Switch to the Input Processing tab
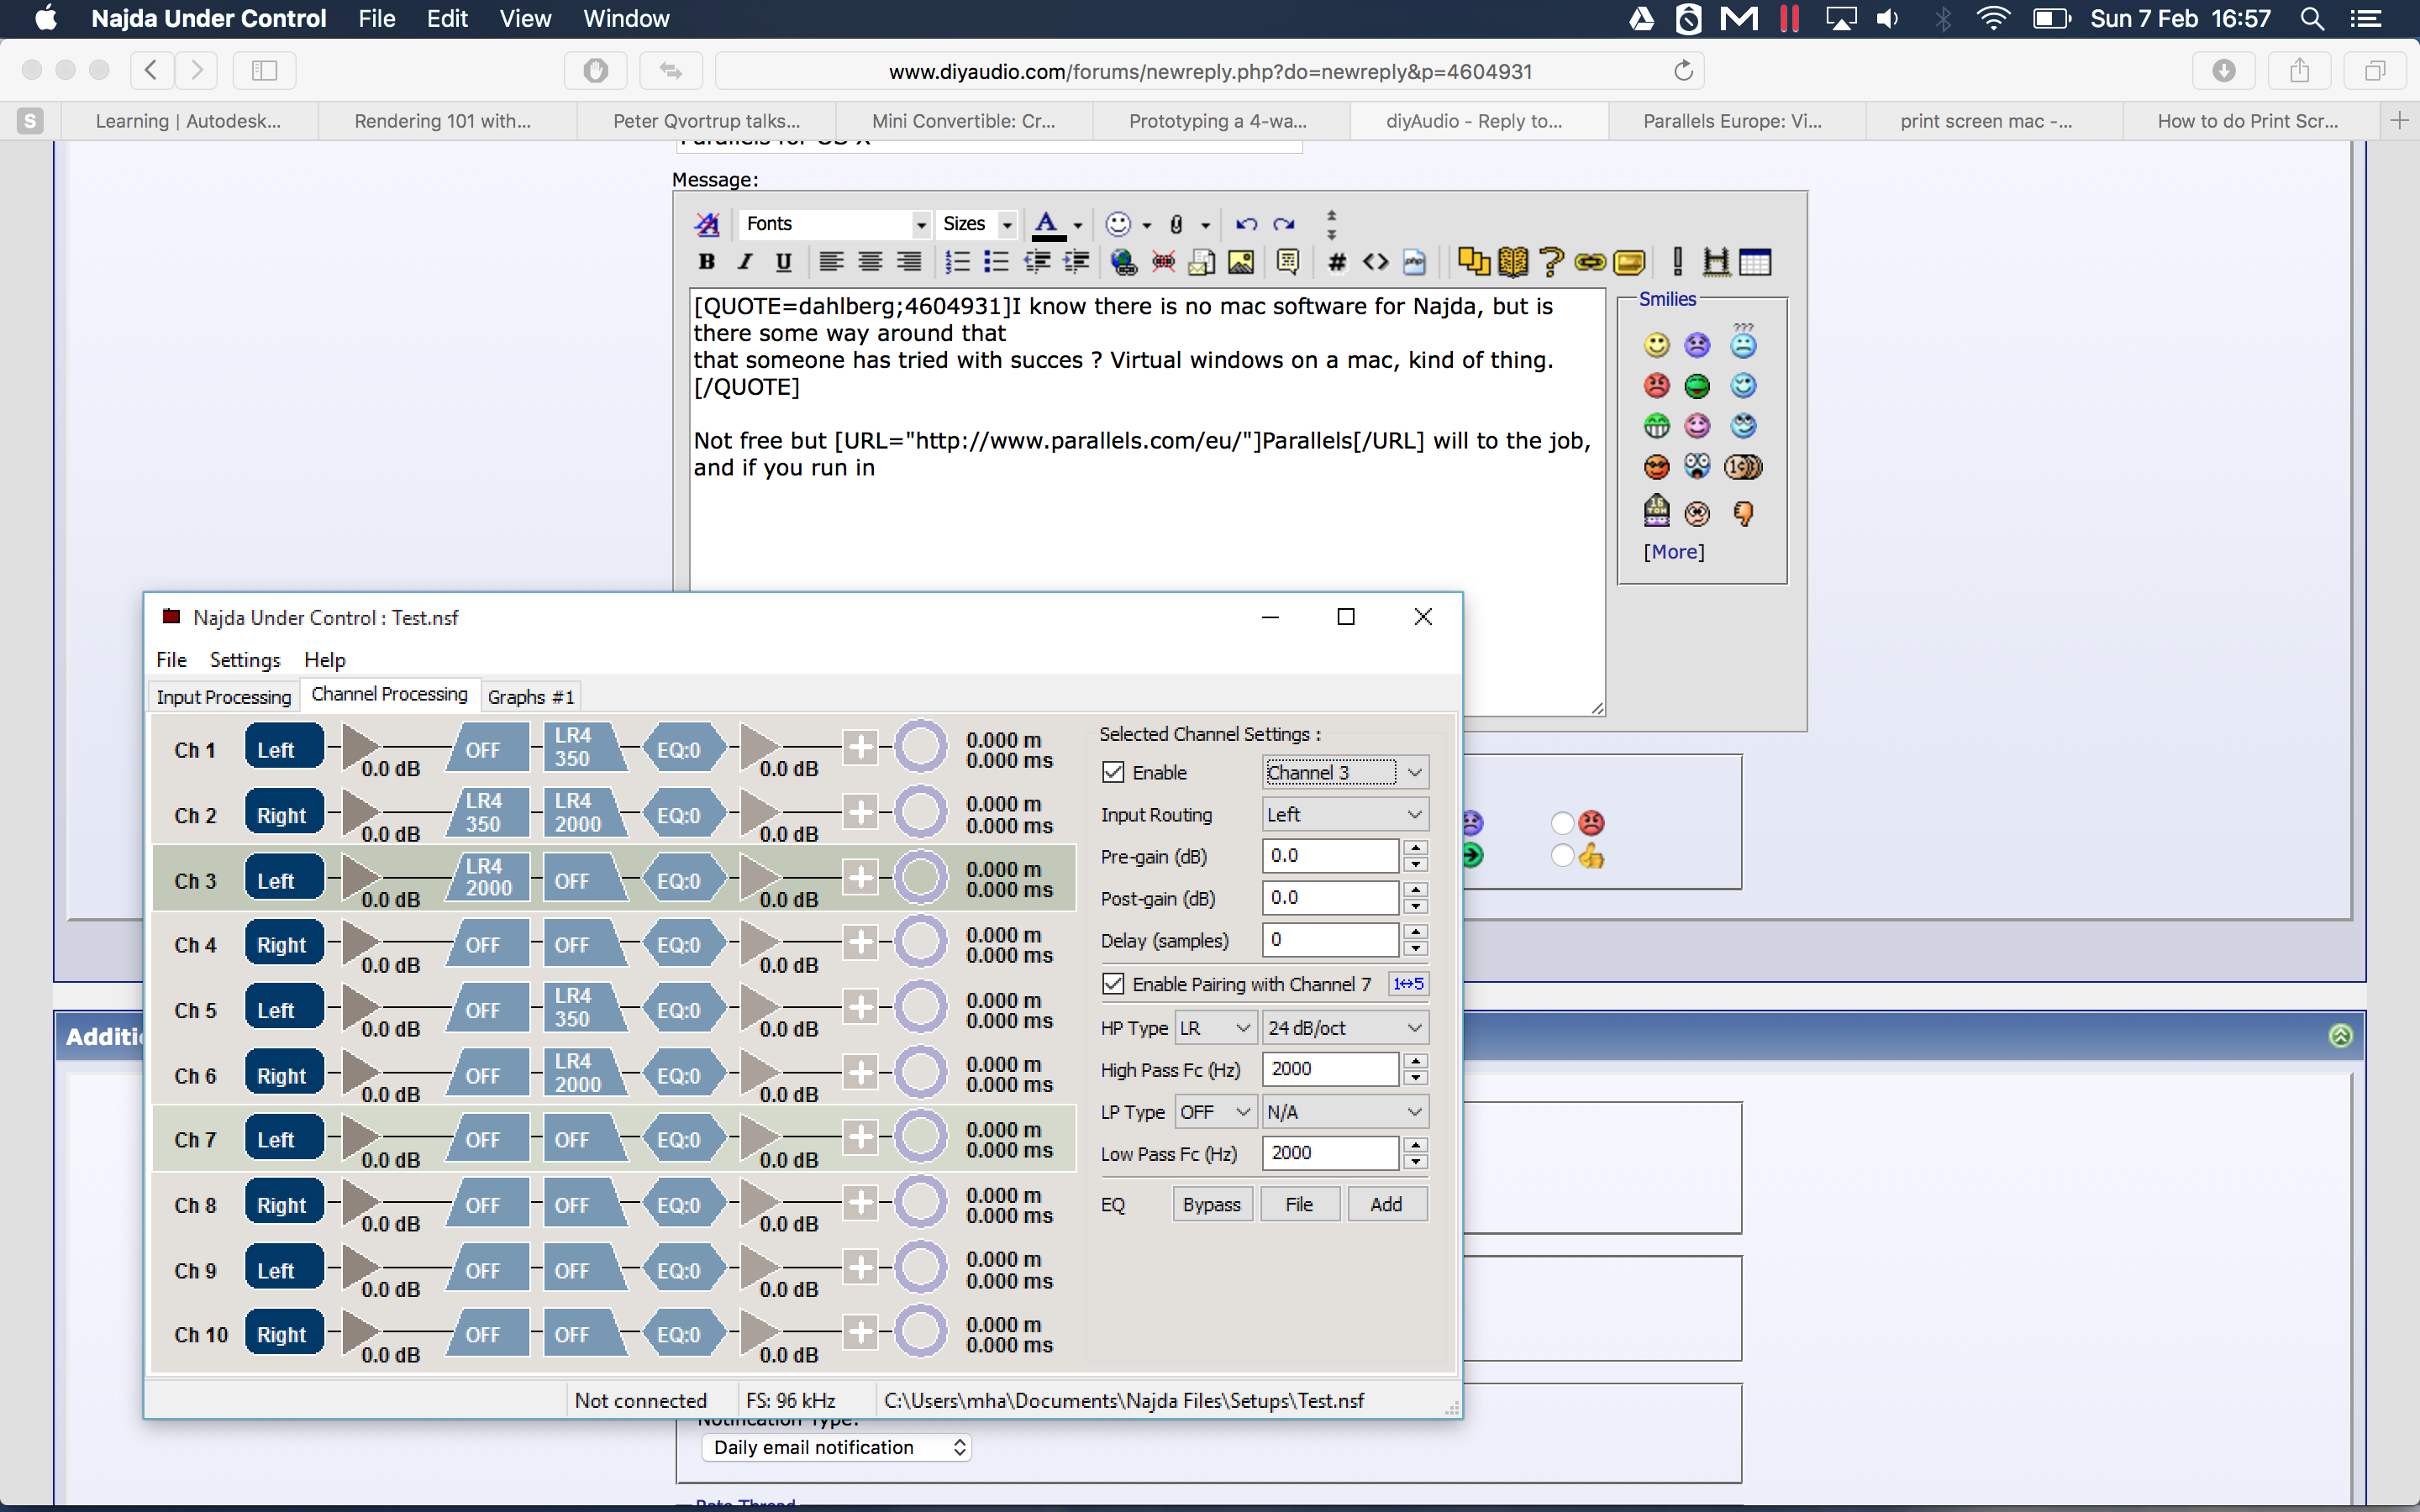Image resolution: width=2420 pixels, height=1512 pixels. click(224, 697)
